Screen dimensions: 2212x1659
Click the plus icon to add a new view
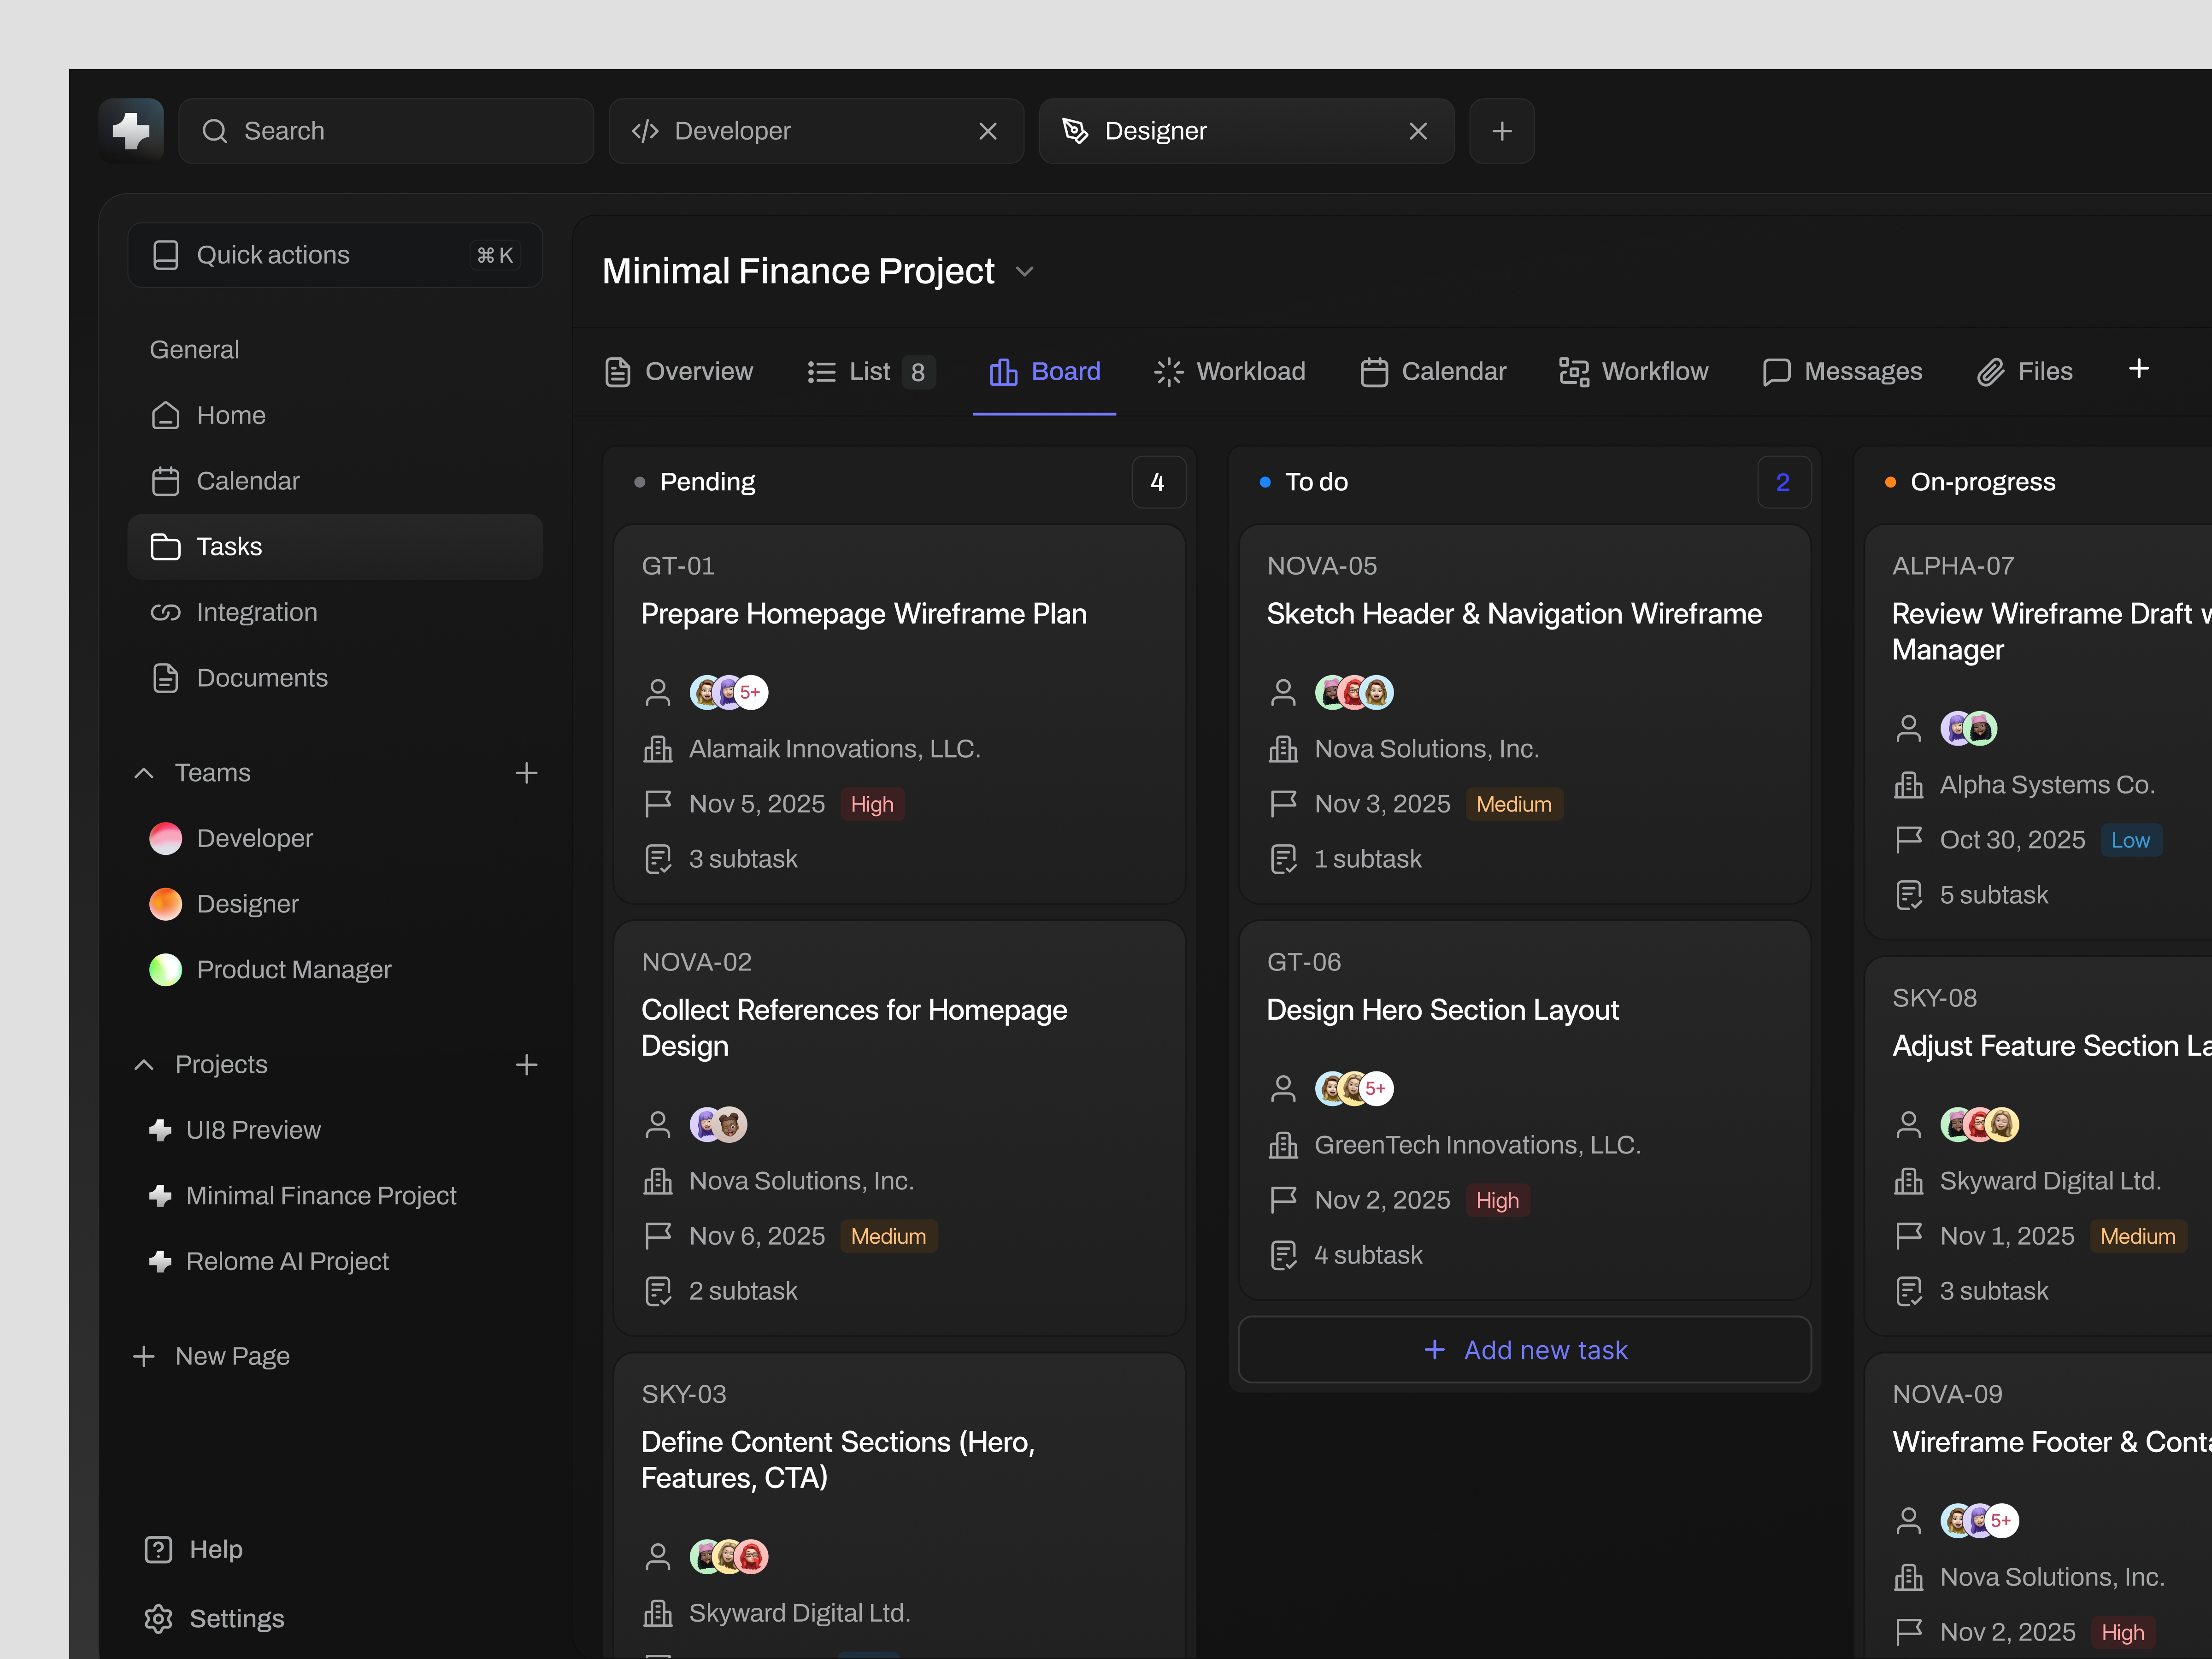(2139, 369)
